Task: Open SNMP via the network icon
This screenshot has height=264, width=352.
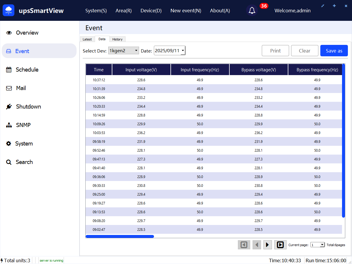Action: [9, 125]
